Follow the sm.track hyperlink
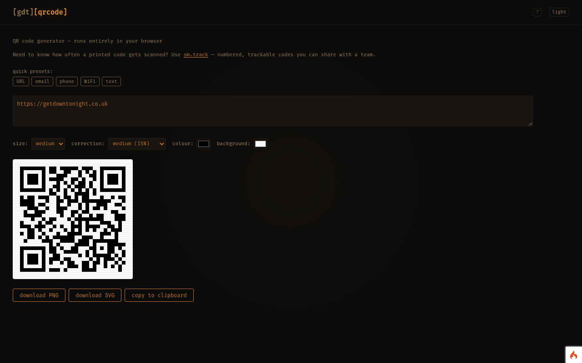The image size is (582, 363). coord(196,54)
